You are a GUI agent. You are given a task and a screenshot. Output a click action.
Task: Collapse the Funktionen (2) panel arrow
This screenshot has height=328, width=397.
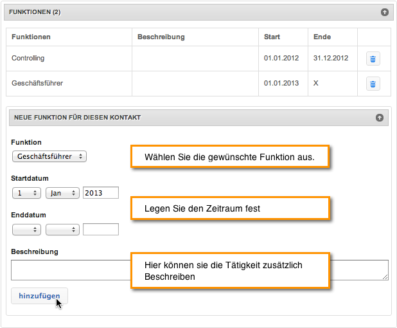pyautogui.click(x=385, y=12)
